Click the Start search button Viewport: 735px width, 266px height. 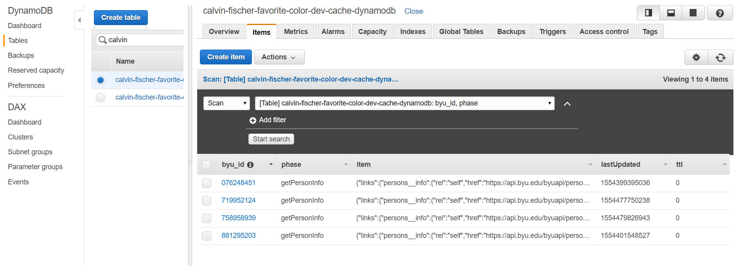(271, 139)
